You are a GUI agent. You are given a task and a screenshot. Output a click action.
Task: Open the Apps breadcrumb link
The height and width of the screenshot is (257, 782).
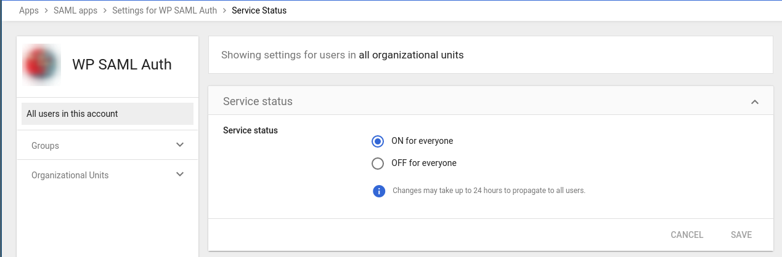29,10
